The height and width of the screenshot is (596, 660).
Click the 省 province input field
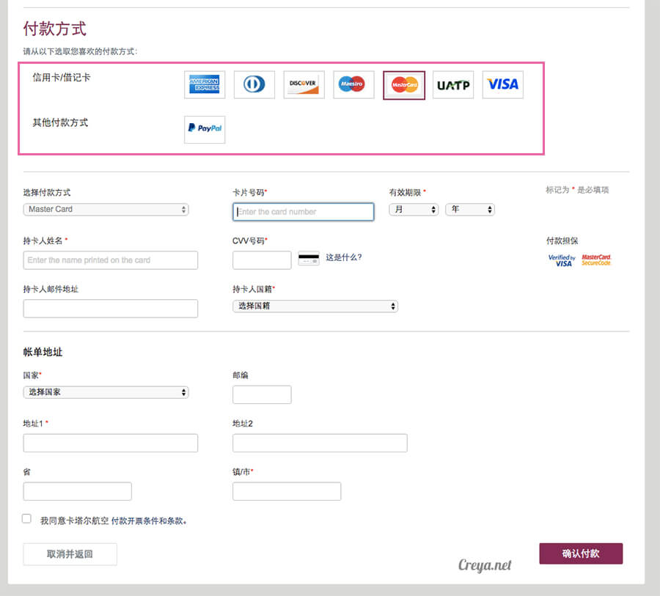[x=78, y=491]
